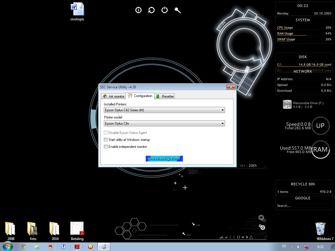Click the RAM circle meter gadget
Image resolution: width=335 pixels, height=251 pixels.
(320, 149)
